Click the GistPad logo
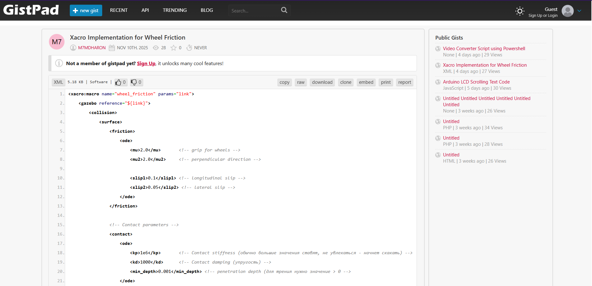Viewport: 592px width, 286px height. [31, 10]
